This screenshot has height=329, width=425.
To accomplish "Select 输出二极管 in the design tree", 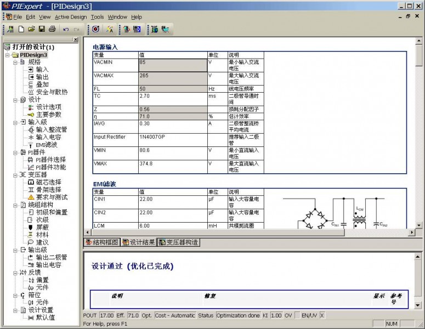I will (x=51, y=257).
